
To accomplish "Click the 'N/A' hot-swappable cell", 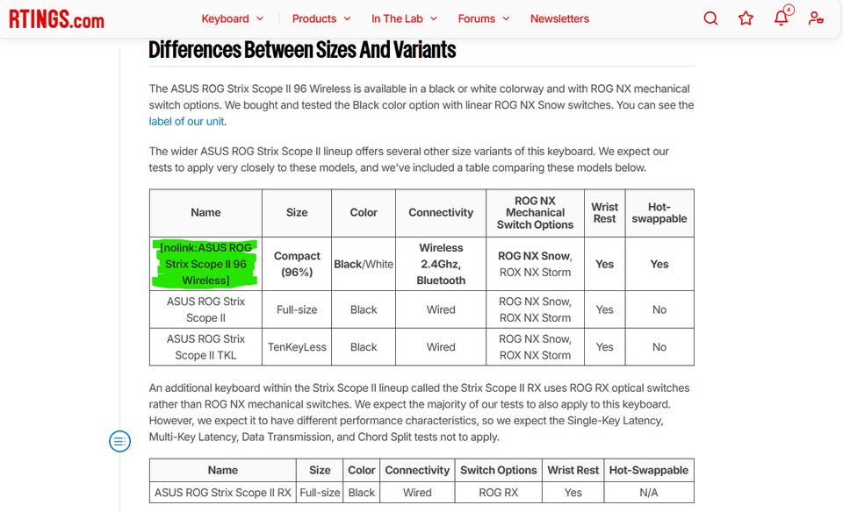I will [x=649, y=492].
